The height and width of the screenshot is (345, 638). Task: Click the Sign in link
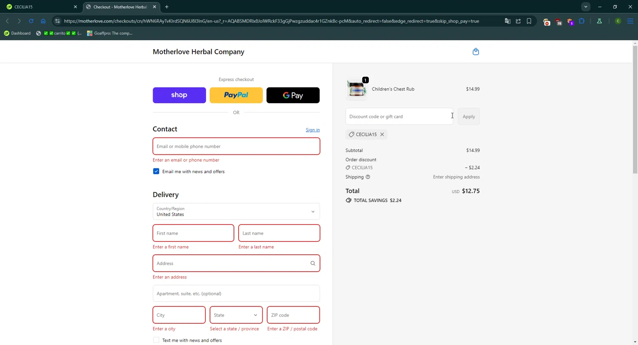coord(313,130)
